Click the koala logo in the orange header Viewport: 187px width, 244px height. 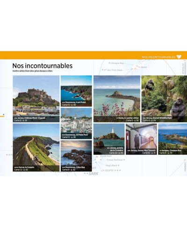(179, 57)
